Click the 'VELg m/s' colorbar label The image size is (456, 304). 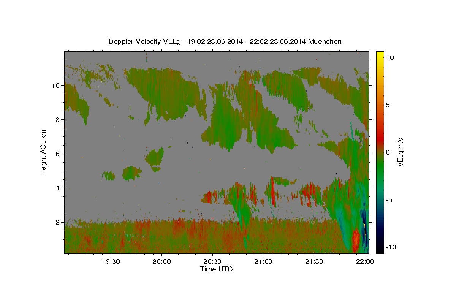pos(400,152)
